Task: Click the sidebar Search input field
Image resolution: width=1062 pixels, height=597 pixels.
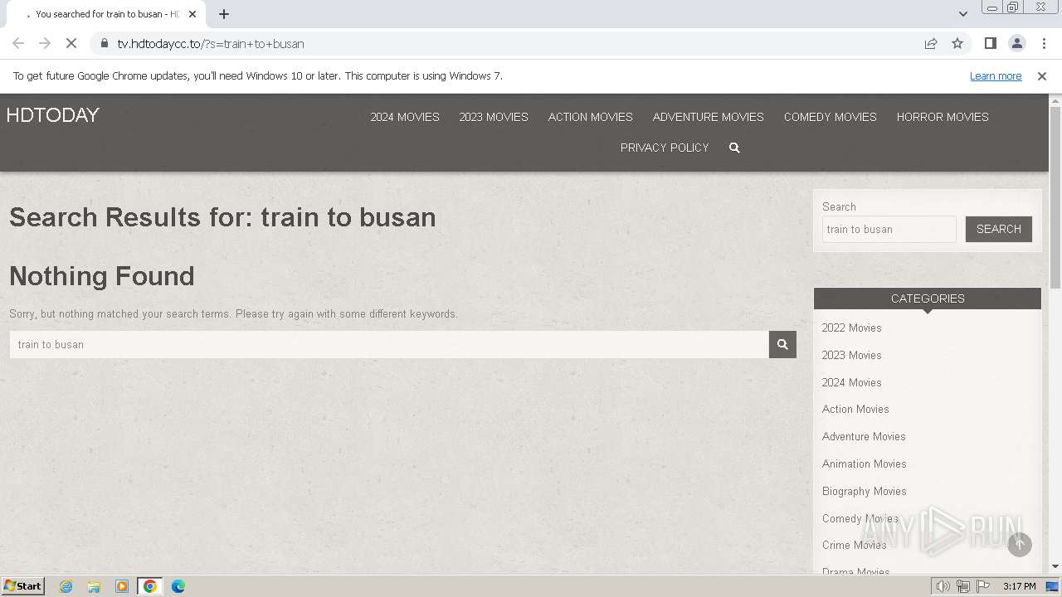Action: [889, 229]
